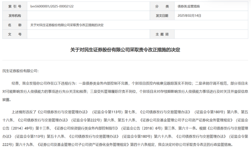Viewport: 251px width, 151px height.
Task: Click the 主题词 label cell
Action: click(162, 34)
